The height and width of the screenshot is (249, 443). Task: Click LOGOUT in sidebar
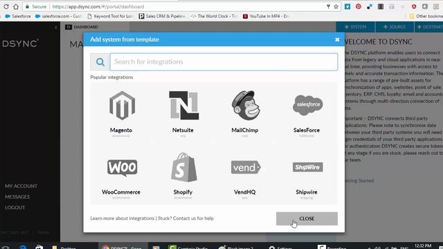pyautogui.click(x=15, y=207)
